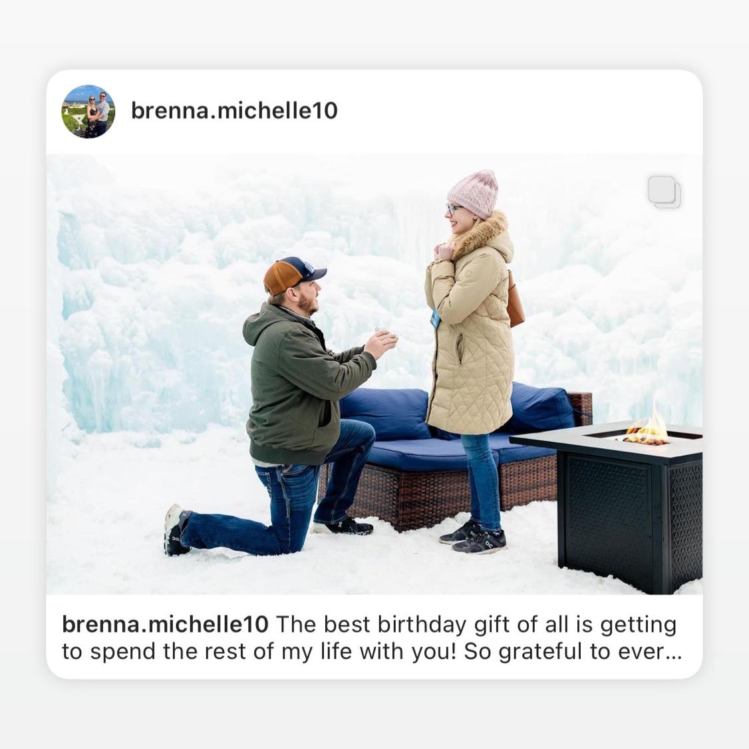Viewport: 749px width, 749px height.
Task: Click the woman's dark sneakers
Action: point(472,536)
